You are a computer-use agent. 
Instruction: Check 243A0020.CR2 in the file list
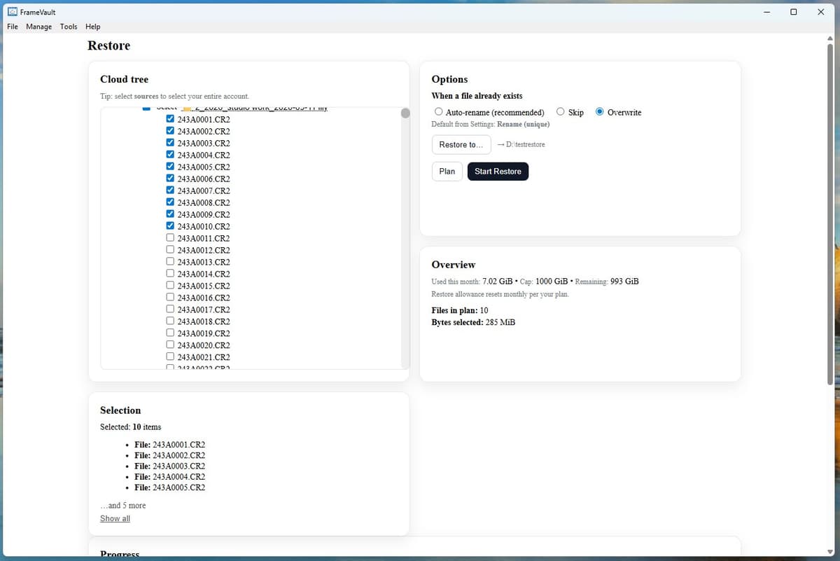tap(170, 345)
